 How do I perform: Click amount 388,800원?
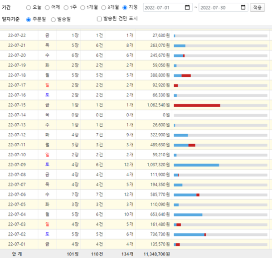tap(160, 75)
